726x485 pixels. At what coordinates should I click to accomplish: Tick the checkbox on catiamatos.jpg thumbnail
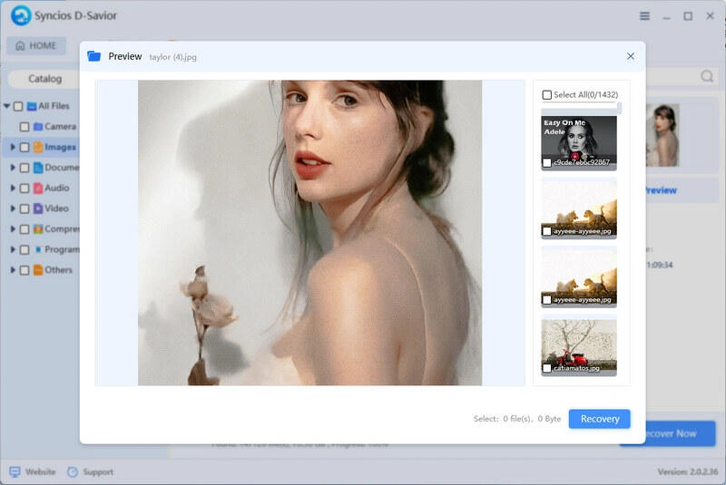tap(546, 369)
